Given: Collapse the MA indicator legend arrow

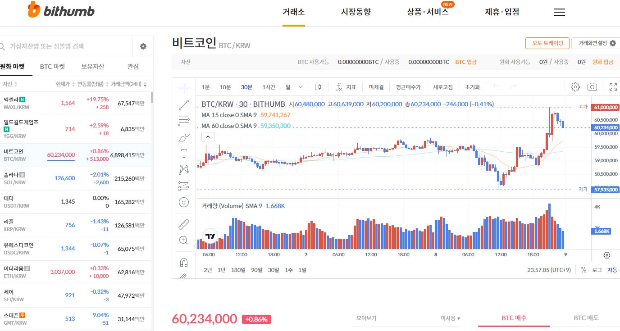Looking at the screenshot, I should point(208,136).
